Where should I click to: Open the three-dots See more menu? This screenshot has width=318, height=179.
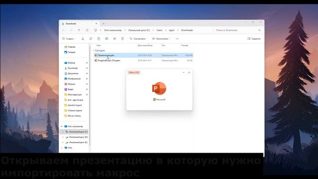[177, 39]
